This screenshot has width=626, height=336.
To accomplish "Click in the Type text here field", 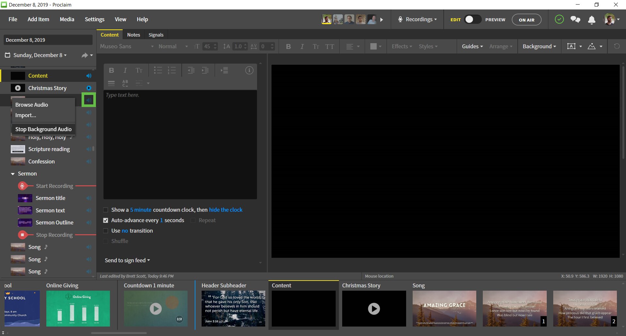I will click(180, 145).
